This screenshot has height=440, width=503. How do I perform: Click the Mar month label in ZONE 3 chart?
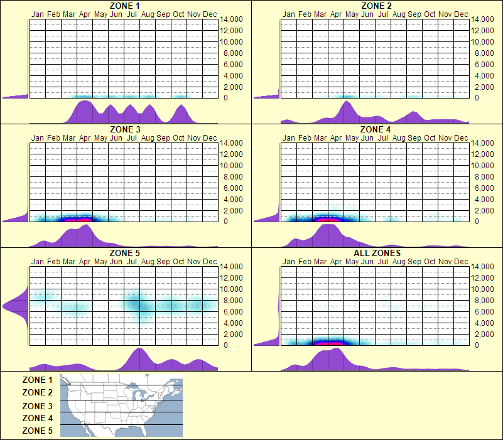[69, 138]
